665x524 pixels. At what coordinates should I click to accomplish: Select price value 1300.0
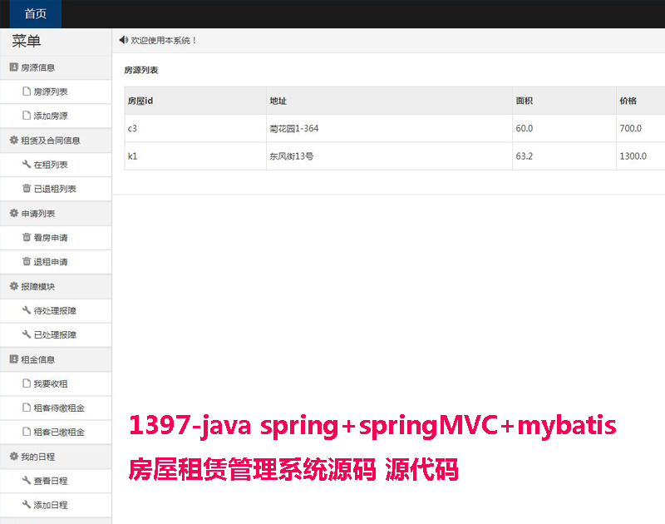[x=641, y=156]
